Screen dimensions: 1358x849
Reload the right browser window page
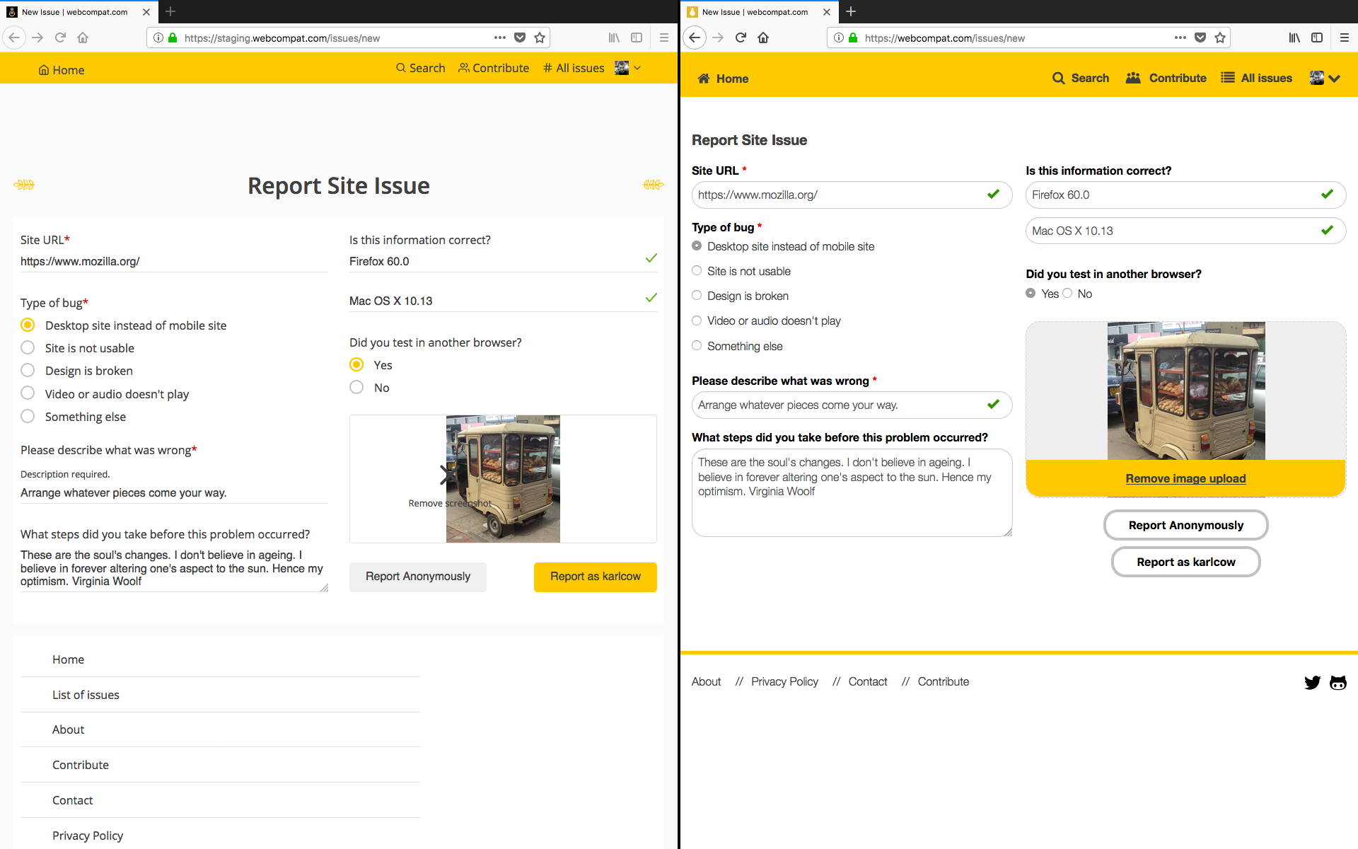pos(741,37)
